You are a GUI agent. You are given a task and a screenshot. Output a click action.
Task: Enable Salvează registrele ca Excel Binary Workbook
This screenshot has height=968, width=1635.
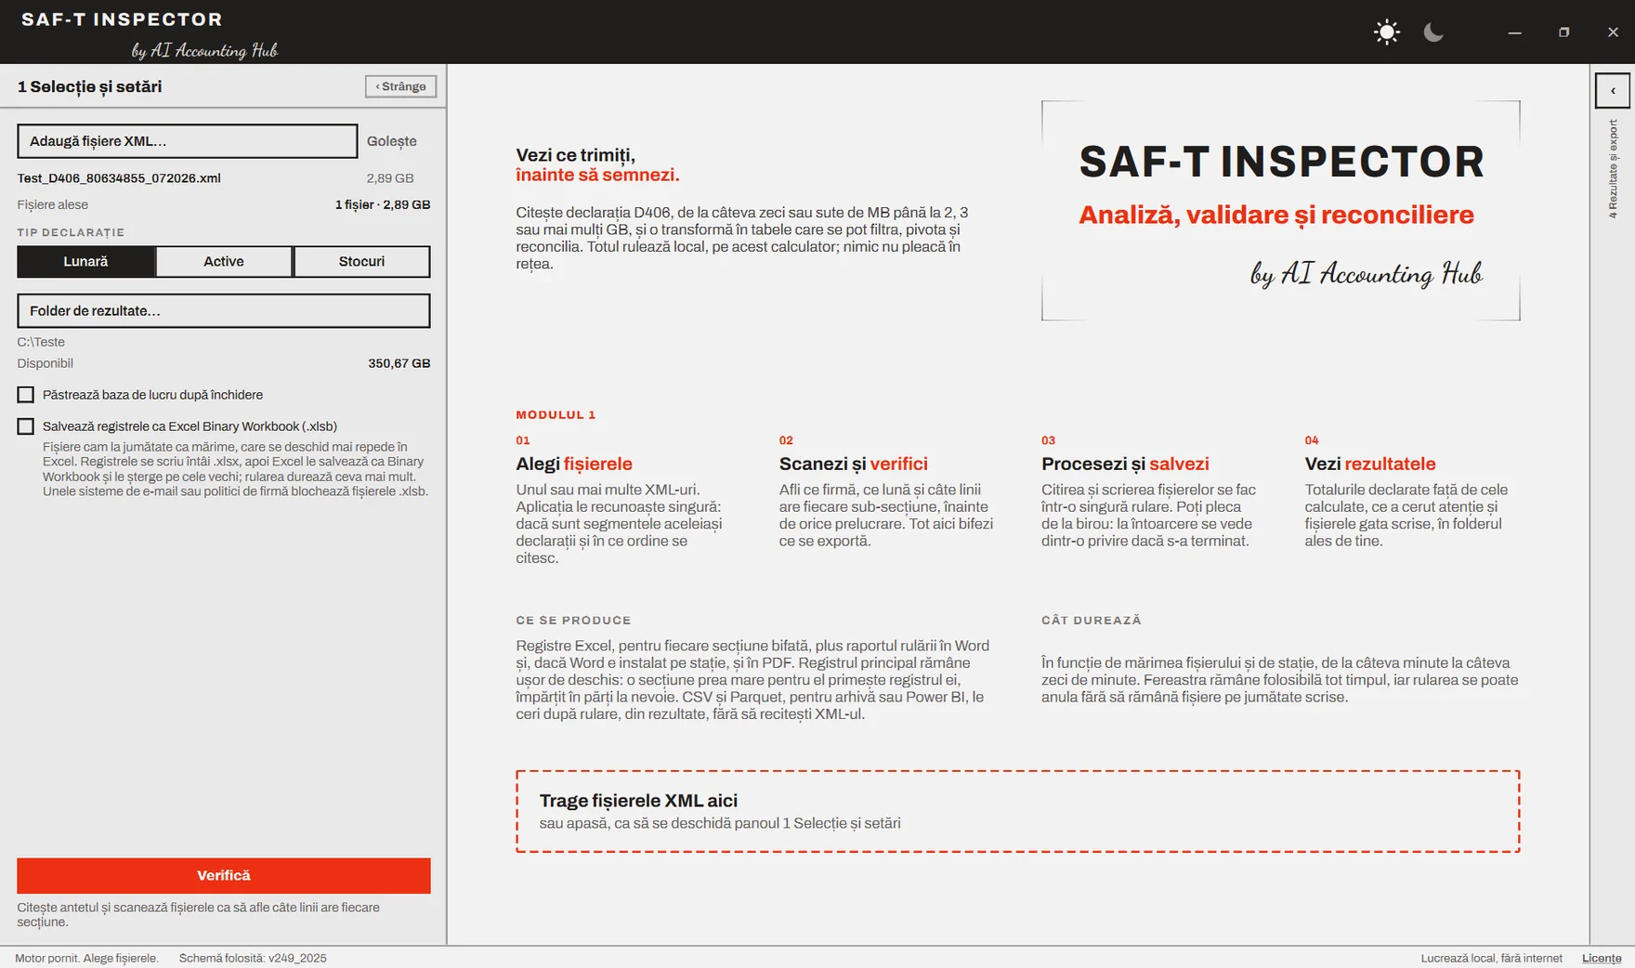pos(26,426)
